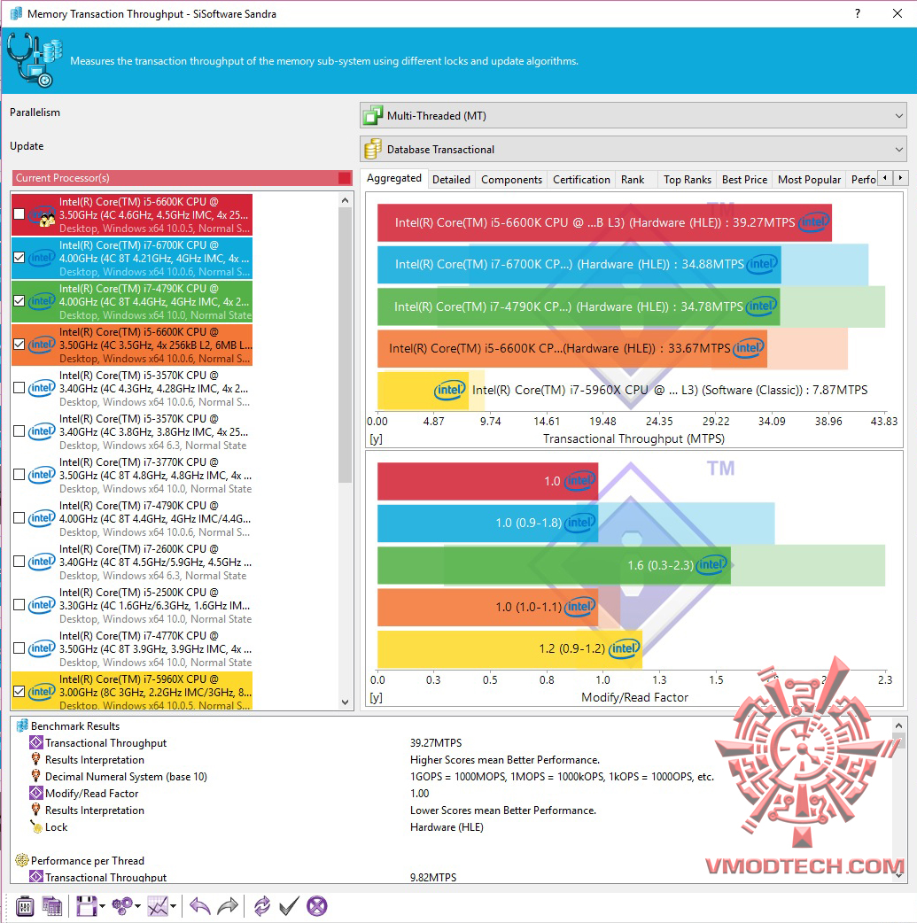
Task: Open the Most Popular tab
Action: [809, 180]
